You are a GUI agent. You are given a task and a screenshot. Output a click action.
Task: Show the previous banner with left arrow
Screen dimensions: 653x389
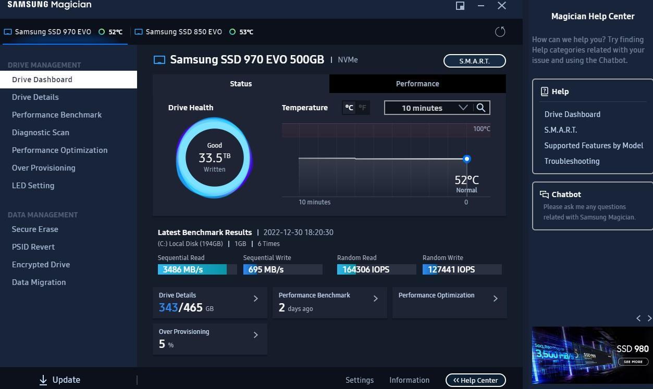pos(638,318)
